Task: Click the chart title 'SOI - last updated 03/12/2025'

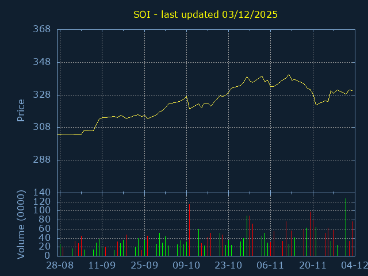Action: coord(205,14)
